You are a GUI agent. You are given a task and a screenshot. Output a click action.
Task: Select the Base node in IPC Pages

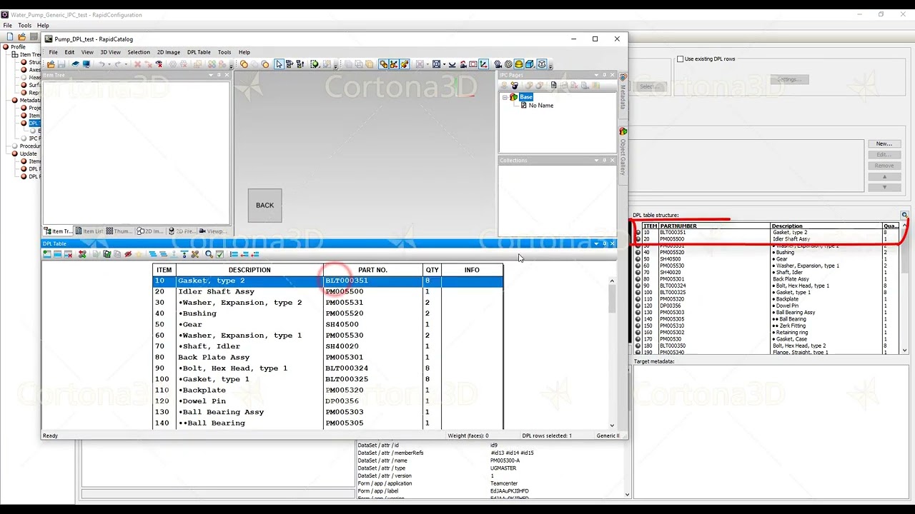(526, 97)
